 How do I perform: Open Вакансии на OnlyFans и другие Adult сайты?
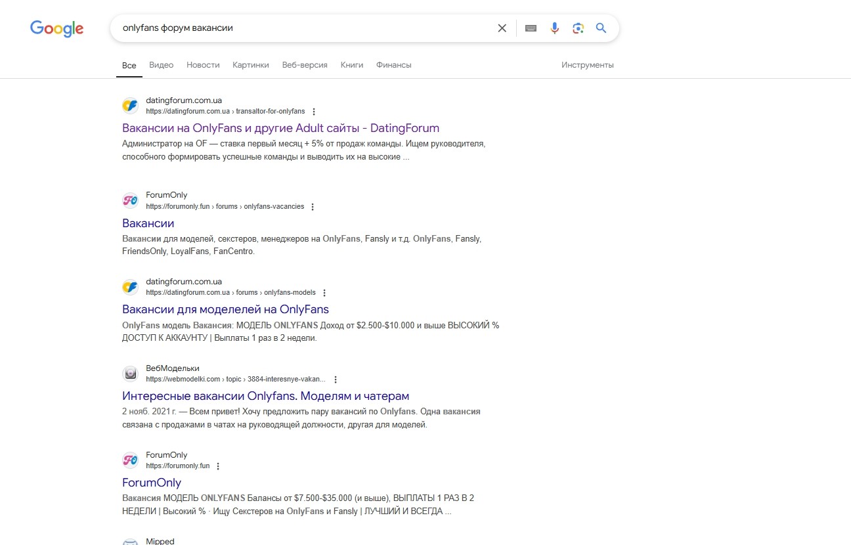coord(280,128)
